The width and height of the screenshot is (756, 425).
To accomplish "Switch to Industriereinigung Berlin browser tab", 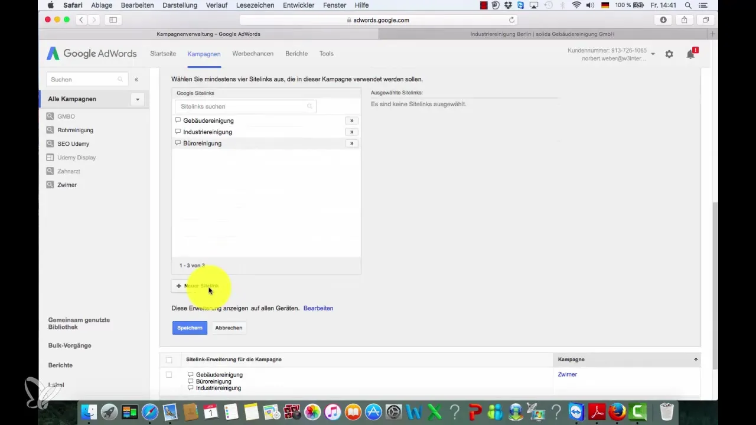I will (x=543, y=34).
